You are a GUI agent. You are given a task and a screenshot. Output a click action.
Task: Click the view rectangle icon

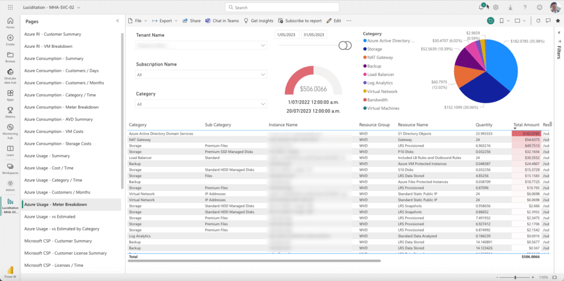(x=517, y=21)
